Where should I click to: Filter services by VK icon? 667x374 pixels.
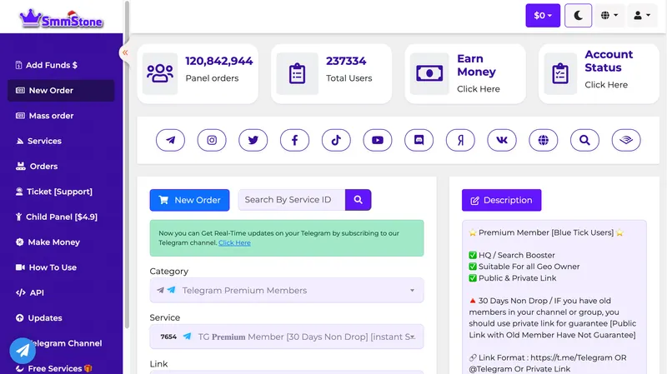502,140
